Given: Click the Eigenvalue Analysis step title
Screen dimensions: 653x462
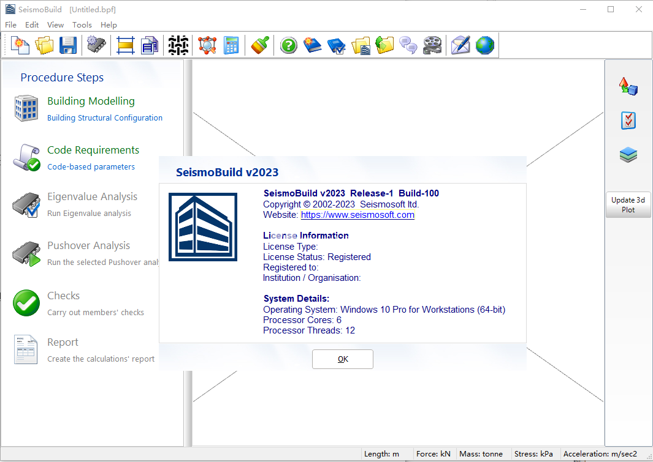Looking at the screenshot, I should click(93, 196).
